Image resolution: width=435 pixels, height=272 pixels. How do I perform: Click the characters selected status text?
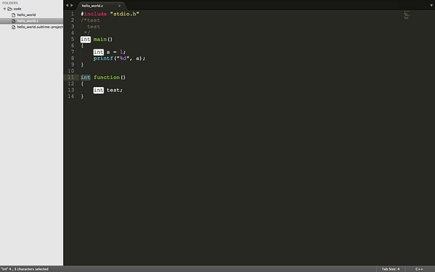pos(25,269)
